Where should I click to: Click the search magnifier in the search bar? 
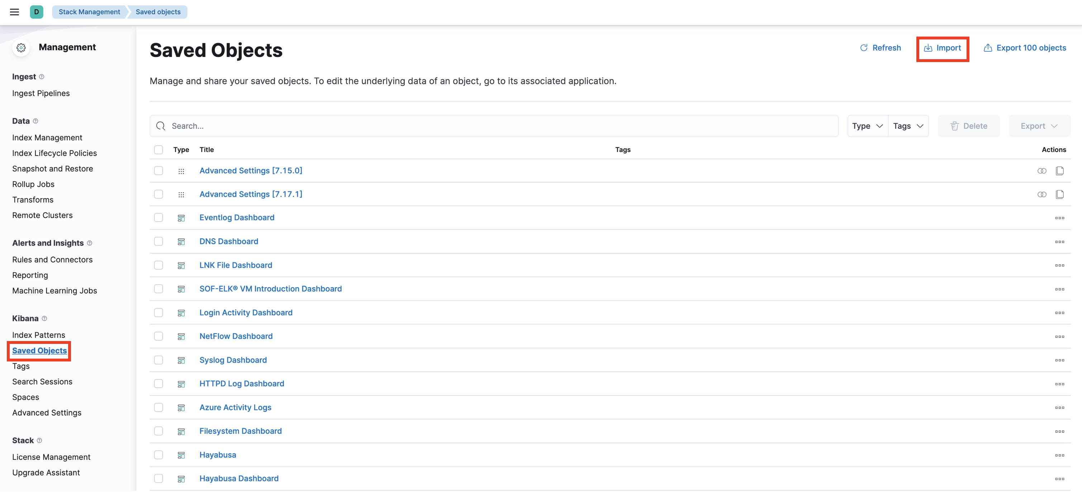161,126
